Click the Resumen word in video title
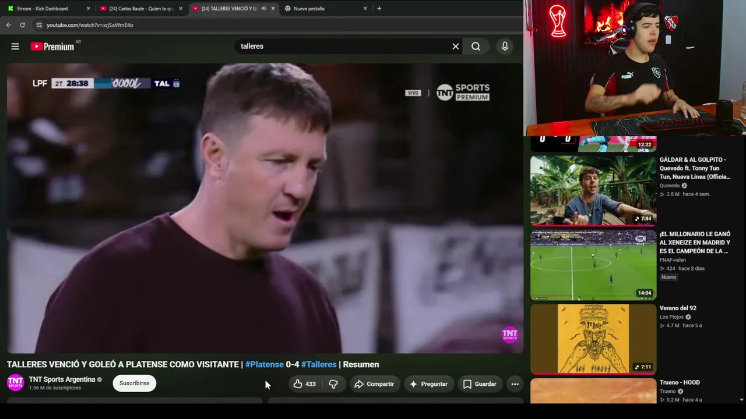 pyautogui.click(x=361, y=364)
